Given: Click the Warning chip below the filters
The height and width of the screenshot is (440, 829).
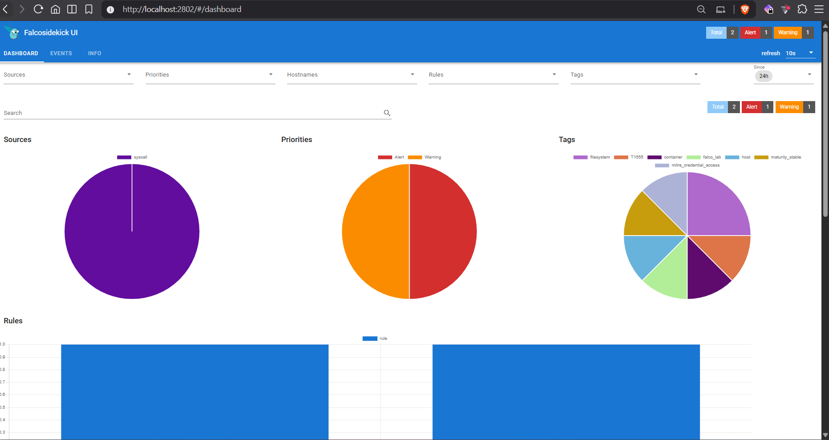Looking at the screenshot, I should [x=795, y=107].
